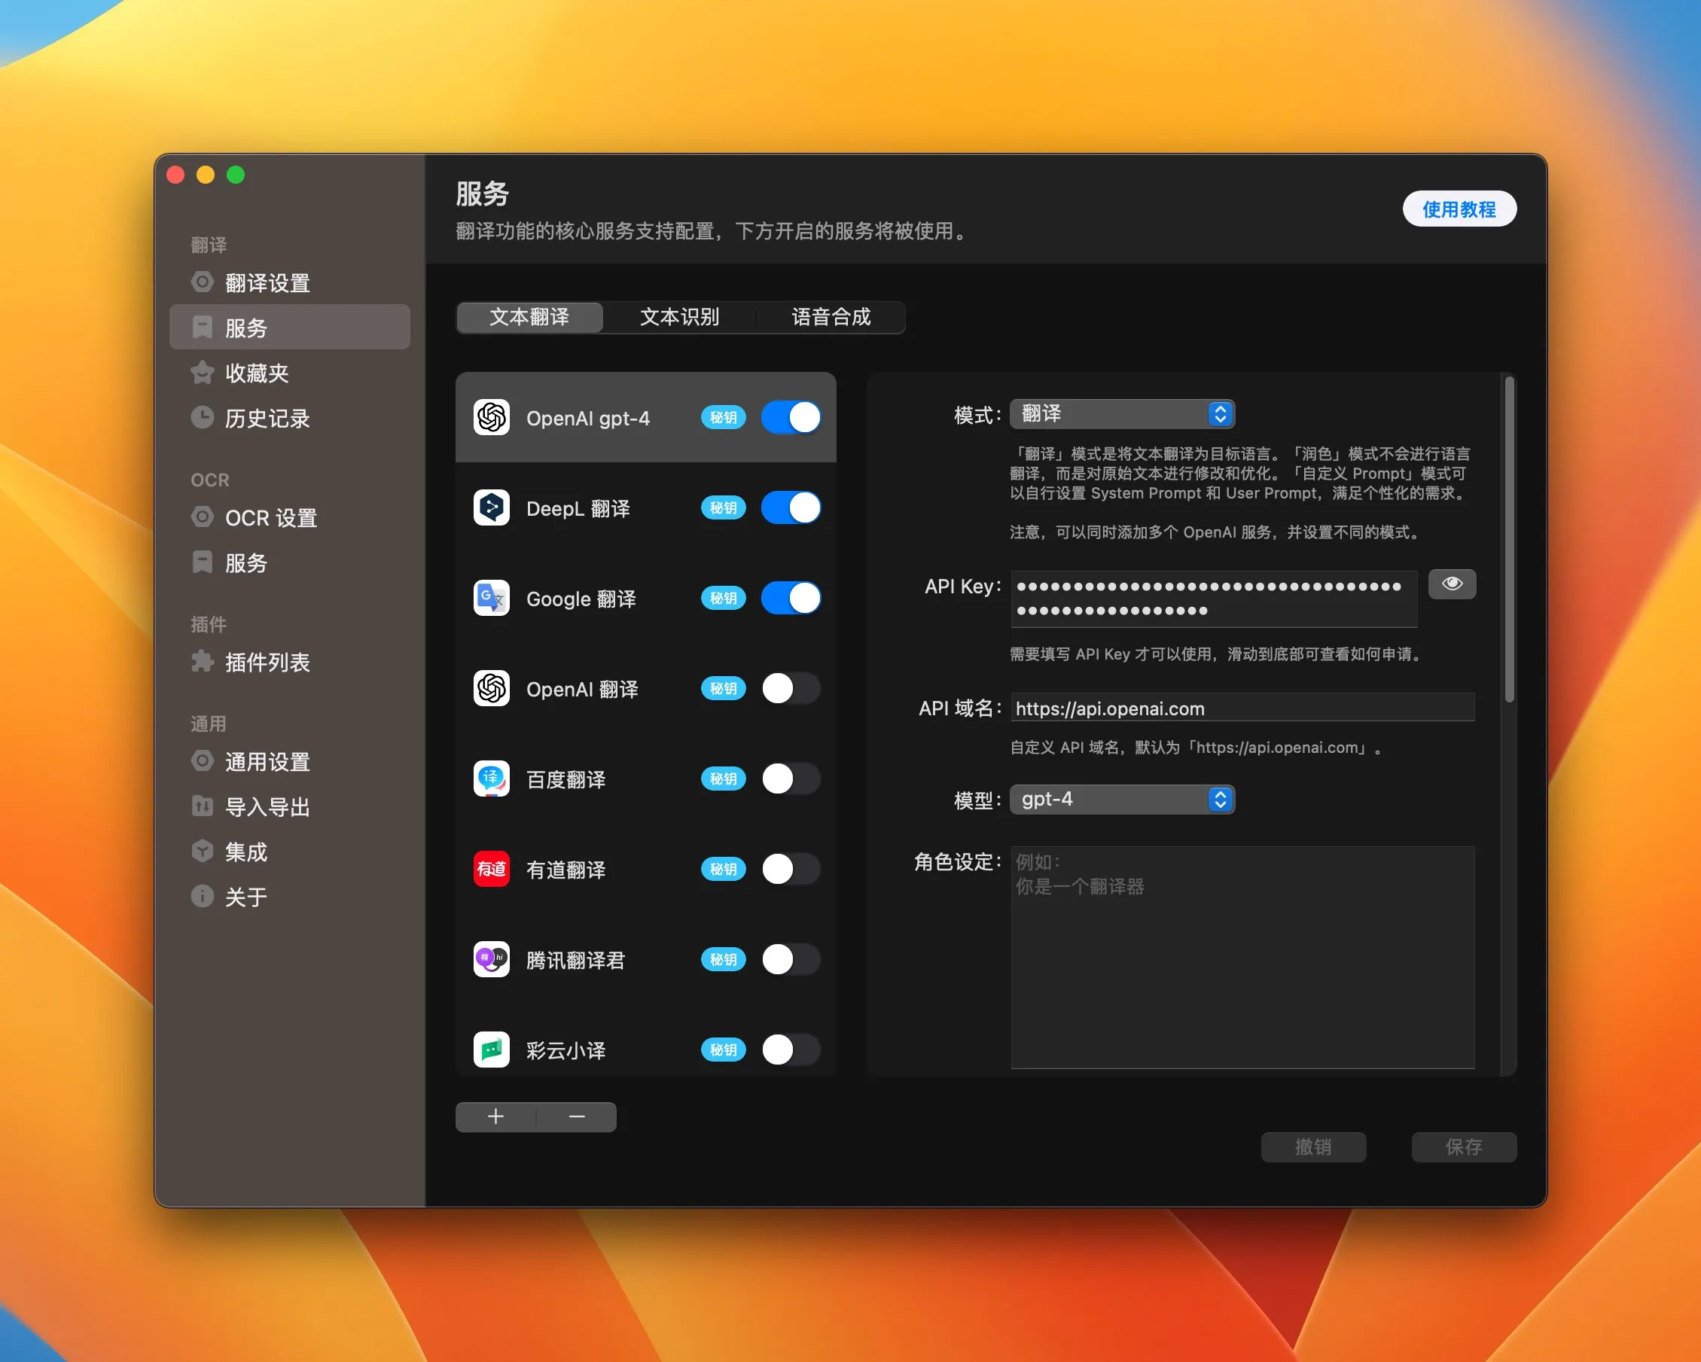The height and width of the screenshot is (1362, 1701).
Task: Open 历史记录 in the sidebar
Action: point(267,418)
